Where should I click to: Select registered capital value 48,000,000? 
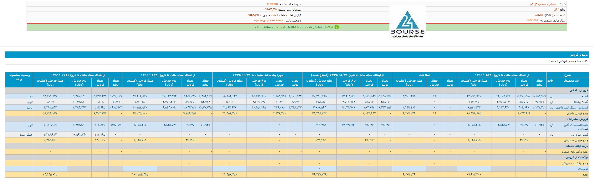coord(272,4)
